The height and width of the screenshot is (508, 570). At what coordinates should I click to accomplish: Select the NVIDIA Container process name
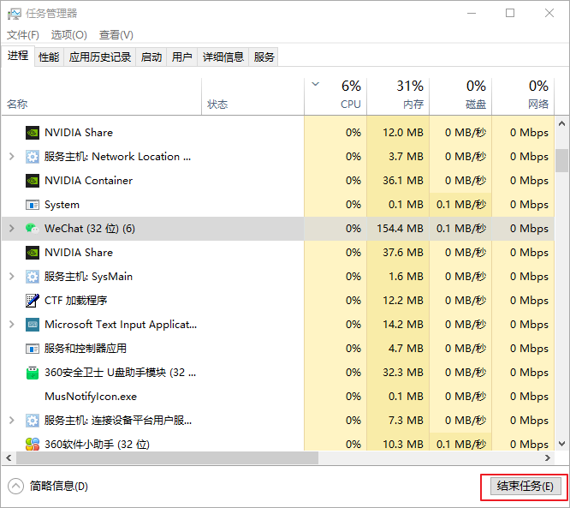tap(88, 181)
